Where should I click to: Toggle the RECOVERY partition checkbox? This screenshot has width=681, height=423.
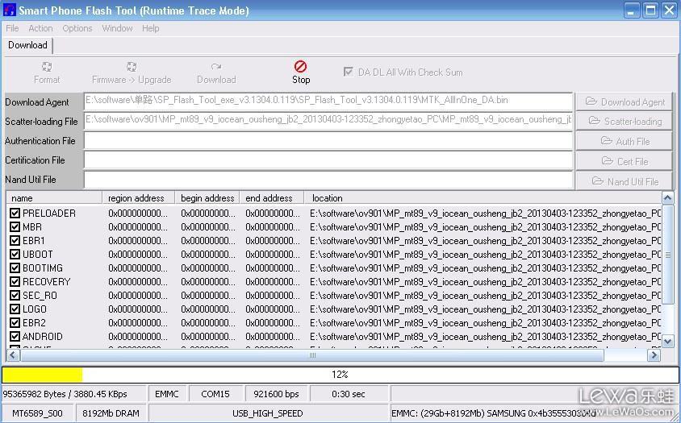click(15, 282)
